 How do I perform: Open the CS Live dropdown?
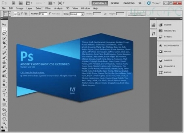154,3
